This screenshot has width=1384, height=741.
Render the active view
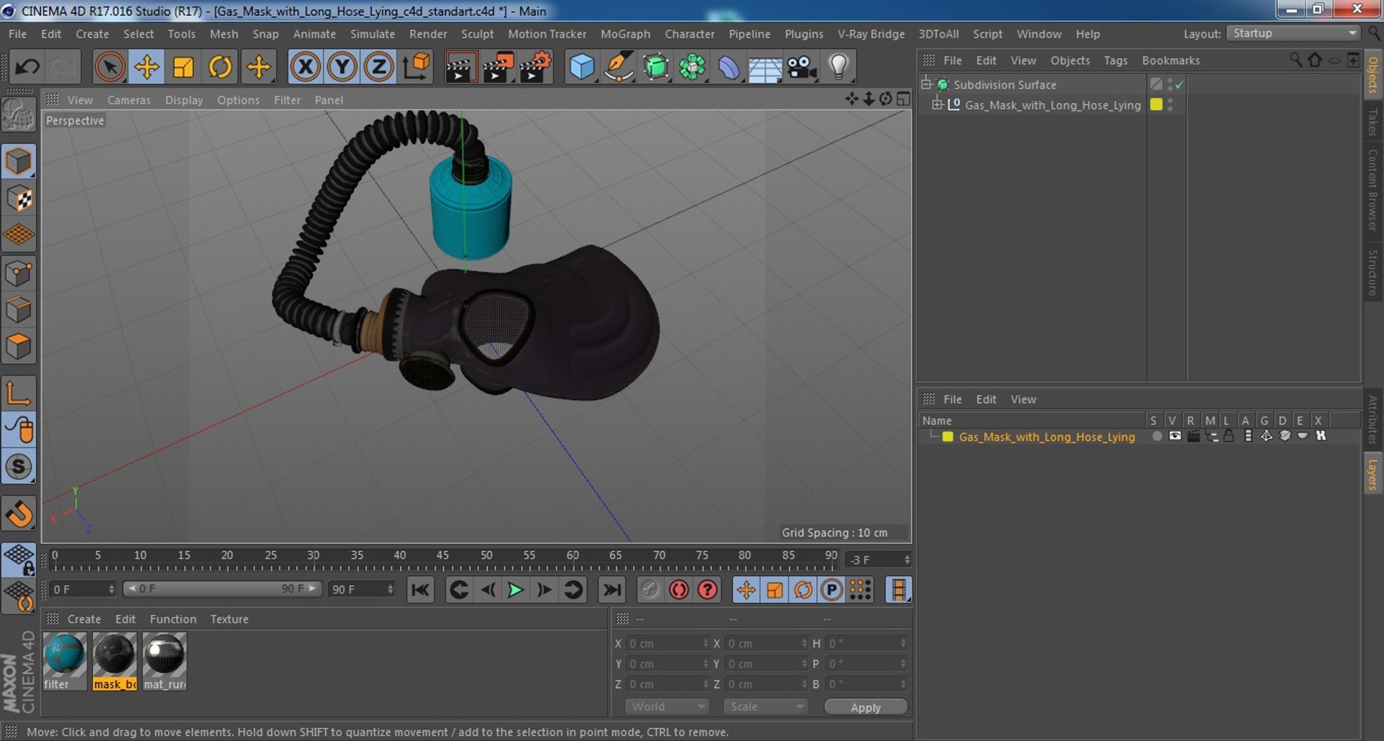point(461,67)
